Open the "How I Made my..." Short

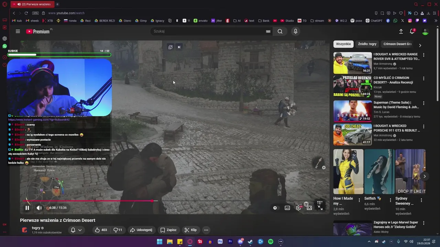click(x=348, y=172)
